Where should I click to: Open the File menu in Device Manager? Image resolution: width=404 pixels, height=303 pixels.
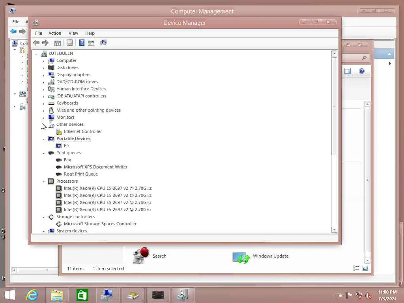[x=39, y=33]
